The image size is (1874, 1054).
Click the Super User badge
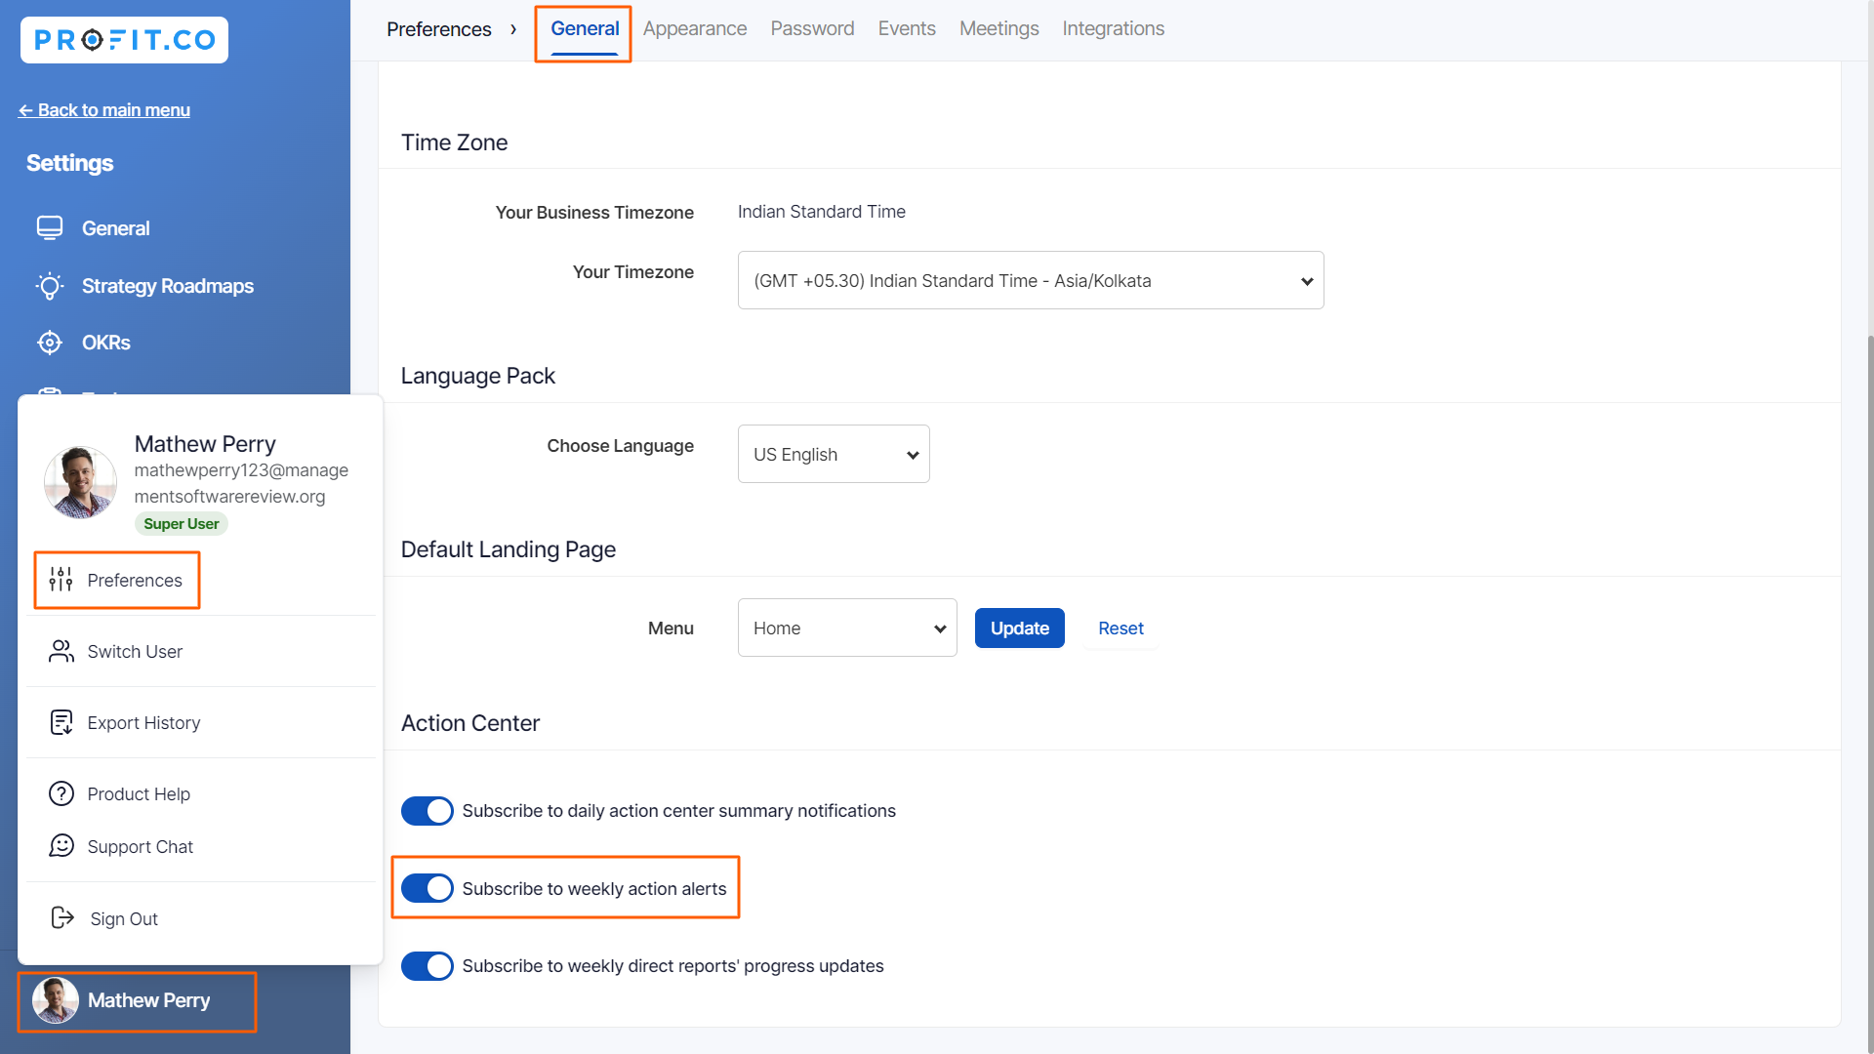(x=182, y=524)
